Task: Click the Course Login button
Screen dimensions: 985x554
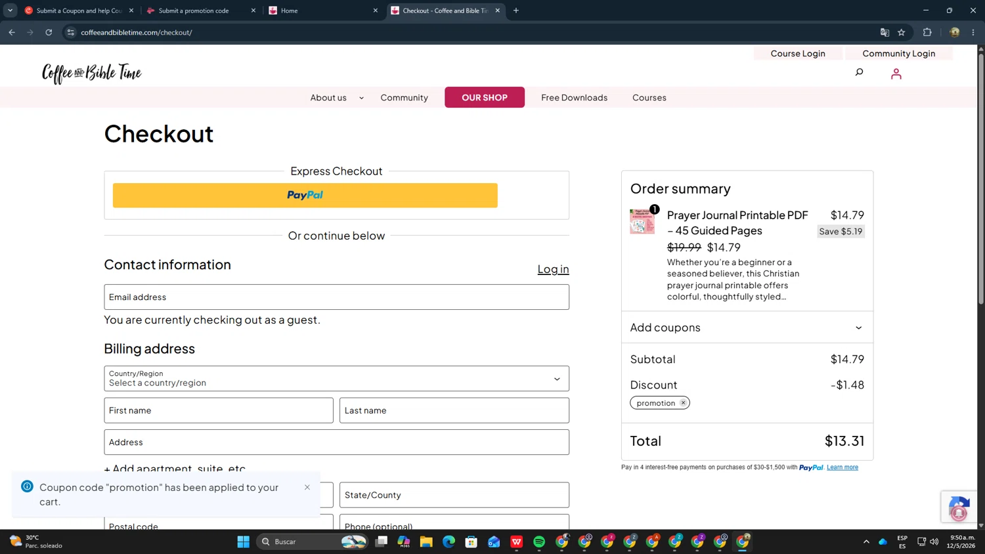Action: [x=798, y=53]
